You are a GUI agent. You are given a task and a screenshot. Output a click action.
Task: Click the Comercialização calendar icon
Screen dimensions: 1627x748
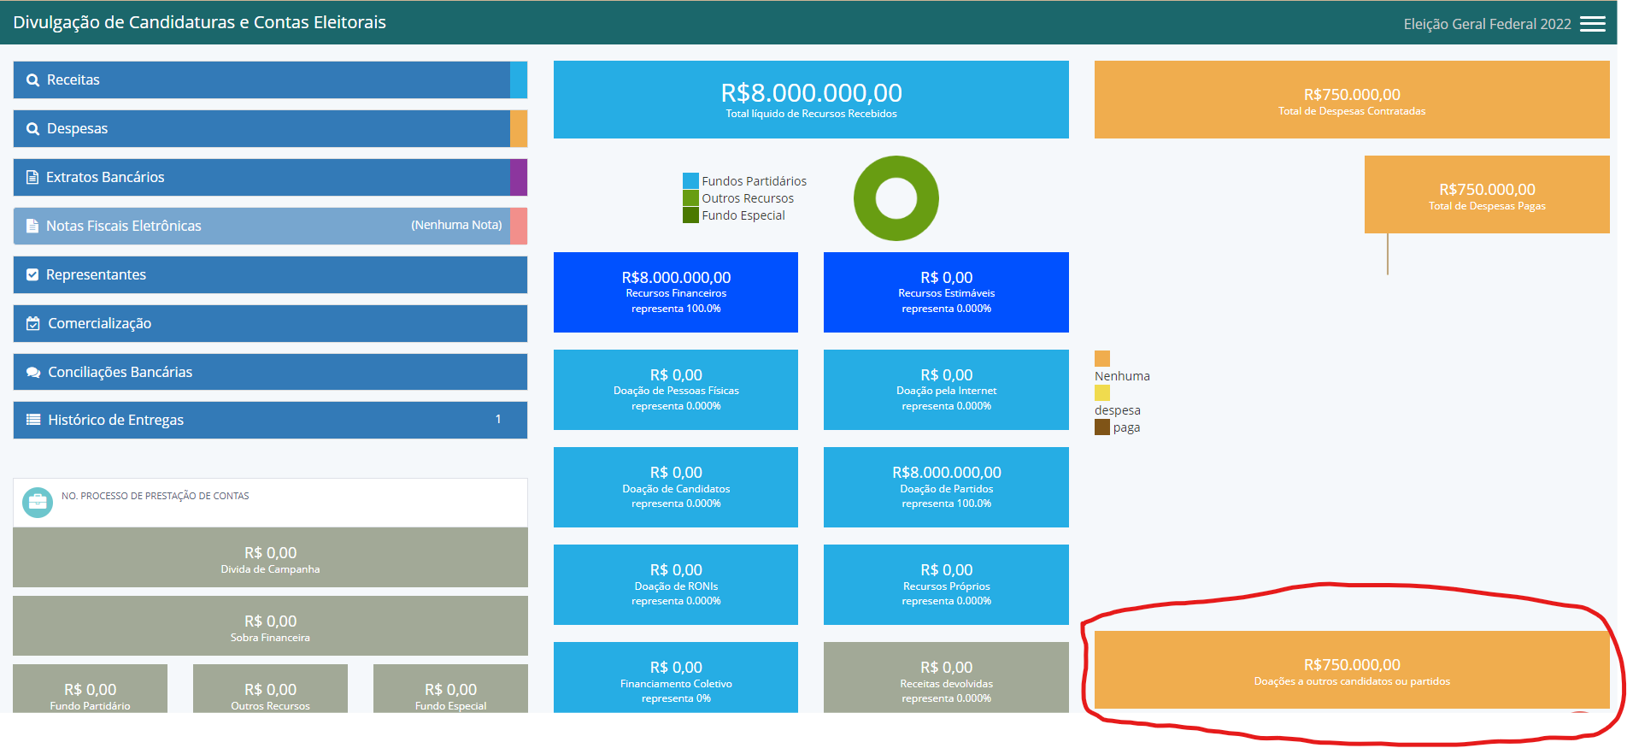tap(33, 324)
